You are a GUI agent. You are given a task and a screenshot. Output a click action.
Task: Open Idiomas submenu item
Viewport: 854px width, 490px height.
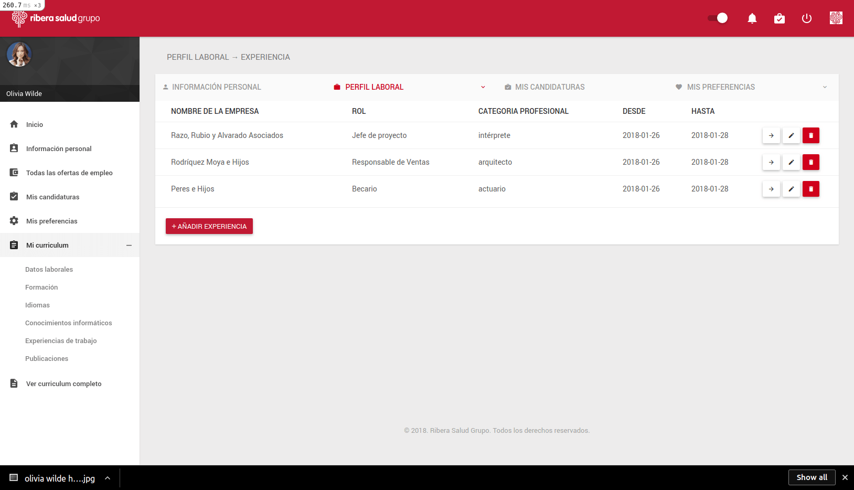37,305
